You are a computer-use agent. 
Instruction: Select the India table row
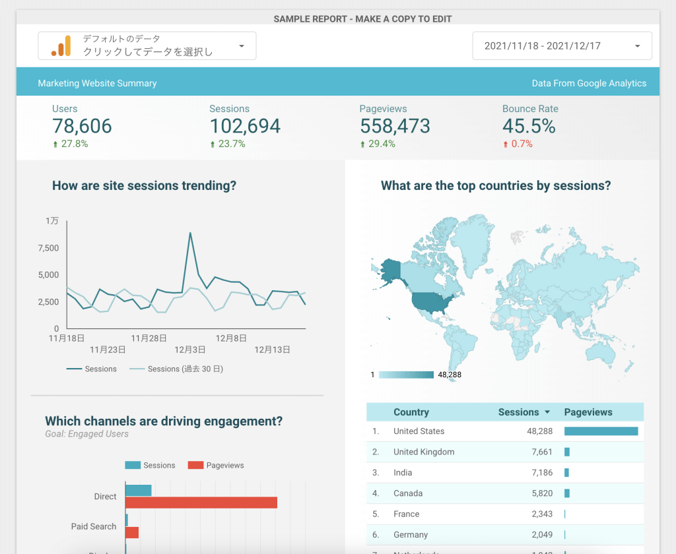click(505, 473)
